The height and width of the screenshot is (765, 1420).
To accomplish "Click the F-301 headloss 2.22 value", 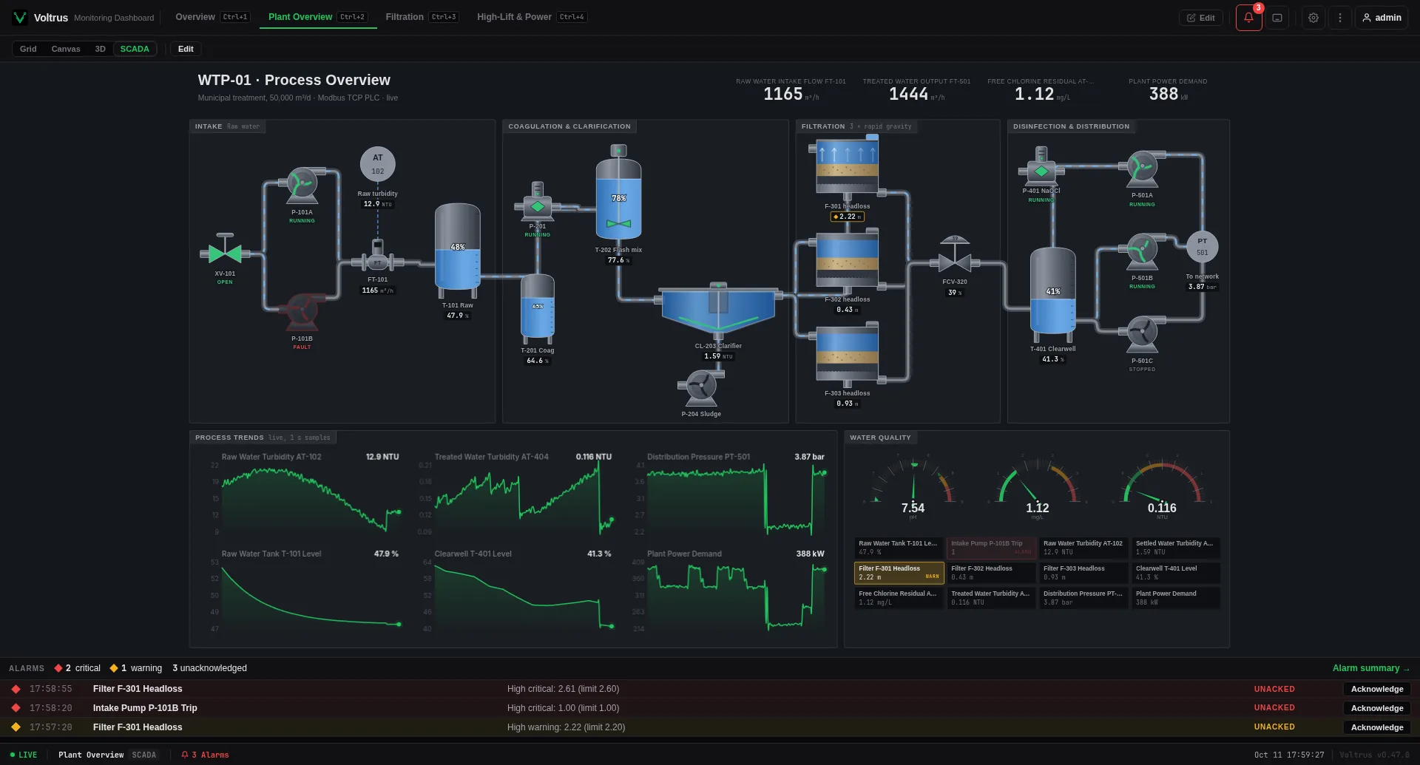I will tap(847, 217).
